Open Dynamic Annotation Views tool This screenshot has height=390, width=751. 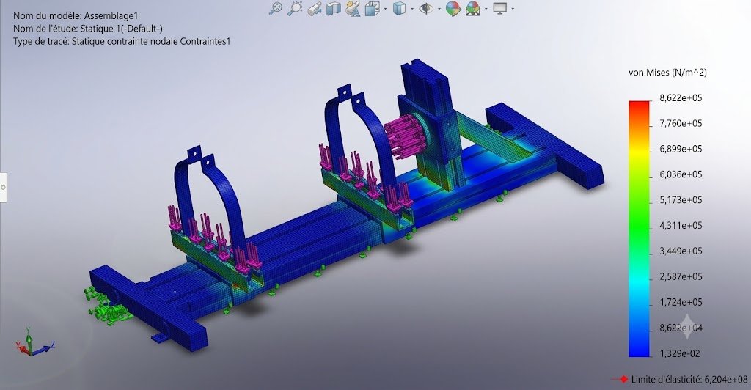[x=353, y=9]
